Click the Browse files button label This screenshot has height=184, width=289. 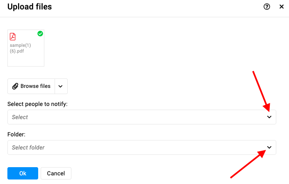coord(35,86)
